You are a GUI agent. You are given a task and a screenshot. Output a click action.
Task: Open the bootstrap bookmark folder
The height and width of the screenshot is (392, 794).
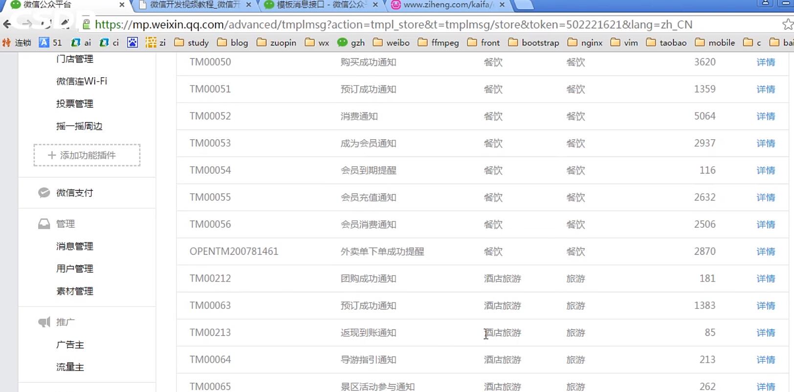click(x=533, y=43)
